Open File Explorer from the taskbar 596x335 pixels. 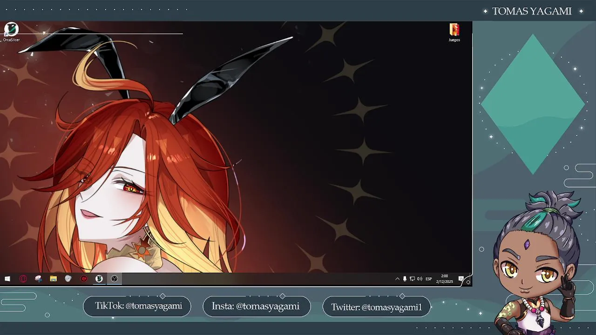[53, 279]
